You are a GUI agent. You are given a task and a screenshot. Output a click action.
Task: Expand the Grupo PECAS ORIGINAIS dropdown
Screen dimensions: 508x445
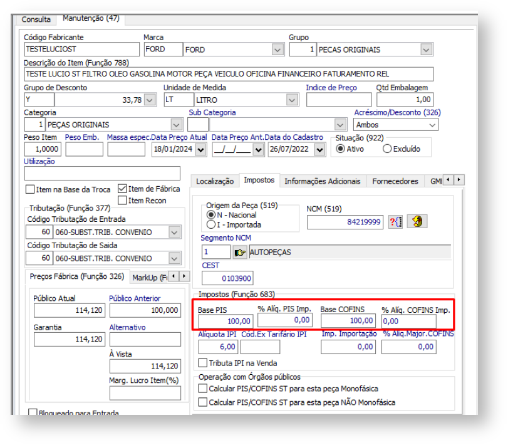pyautogui.click(x=426, y=50)
